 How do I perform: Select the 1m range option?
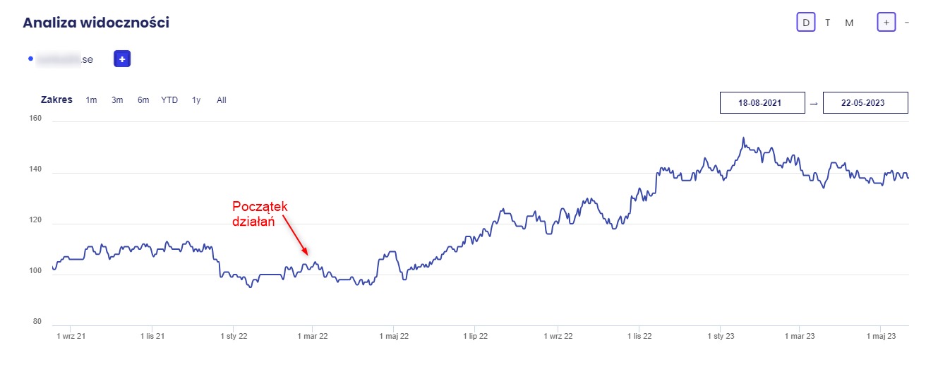[91, 100]
